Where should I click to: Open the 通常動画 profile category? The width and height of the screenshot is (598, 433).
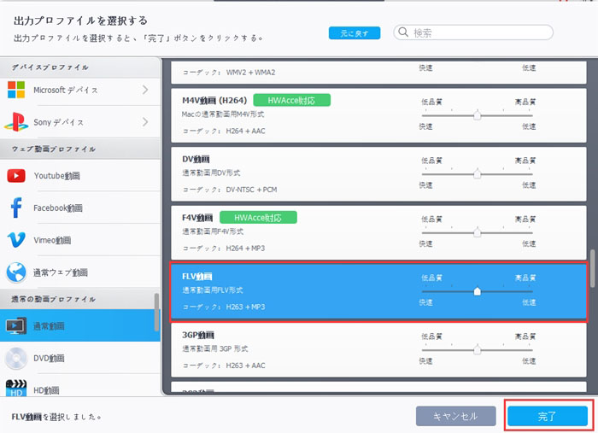[x=77, y=325]
